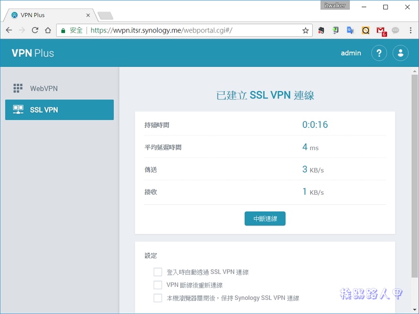Image resolution: width=419 pixels, height=314 pixels.
Task: Open a new browser tab
Action: click(105, 16)
